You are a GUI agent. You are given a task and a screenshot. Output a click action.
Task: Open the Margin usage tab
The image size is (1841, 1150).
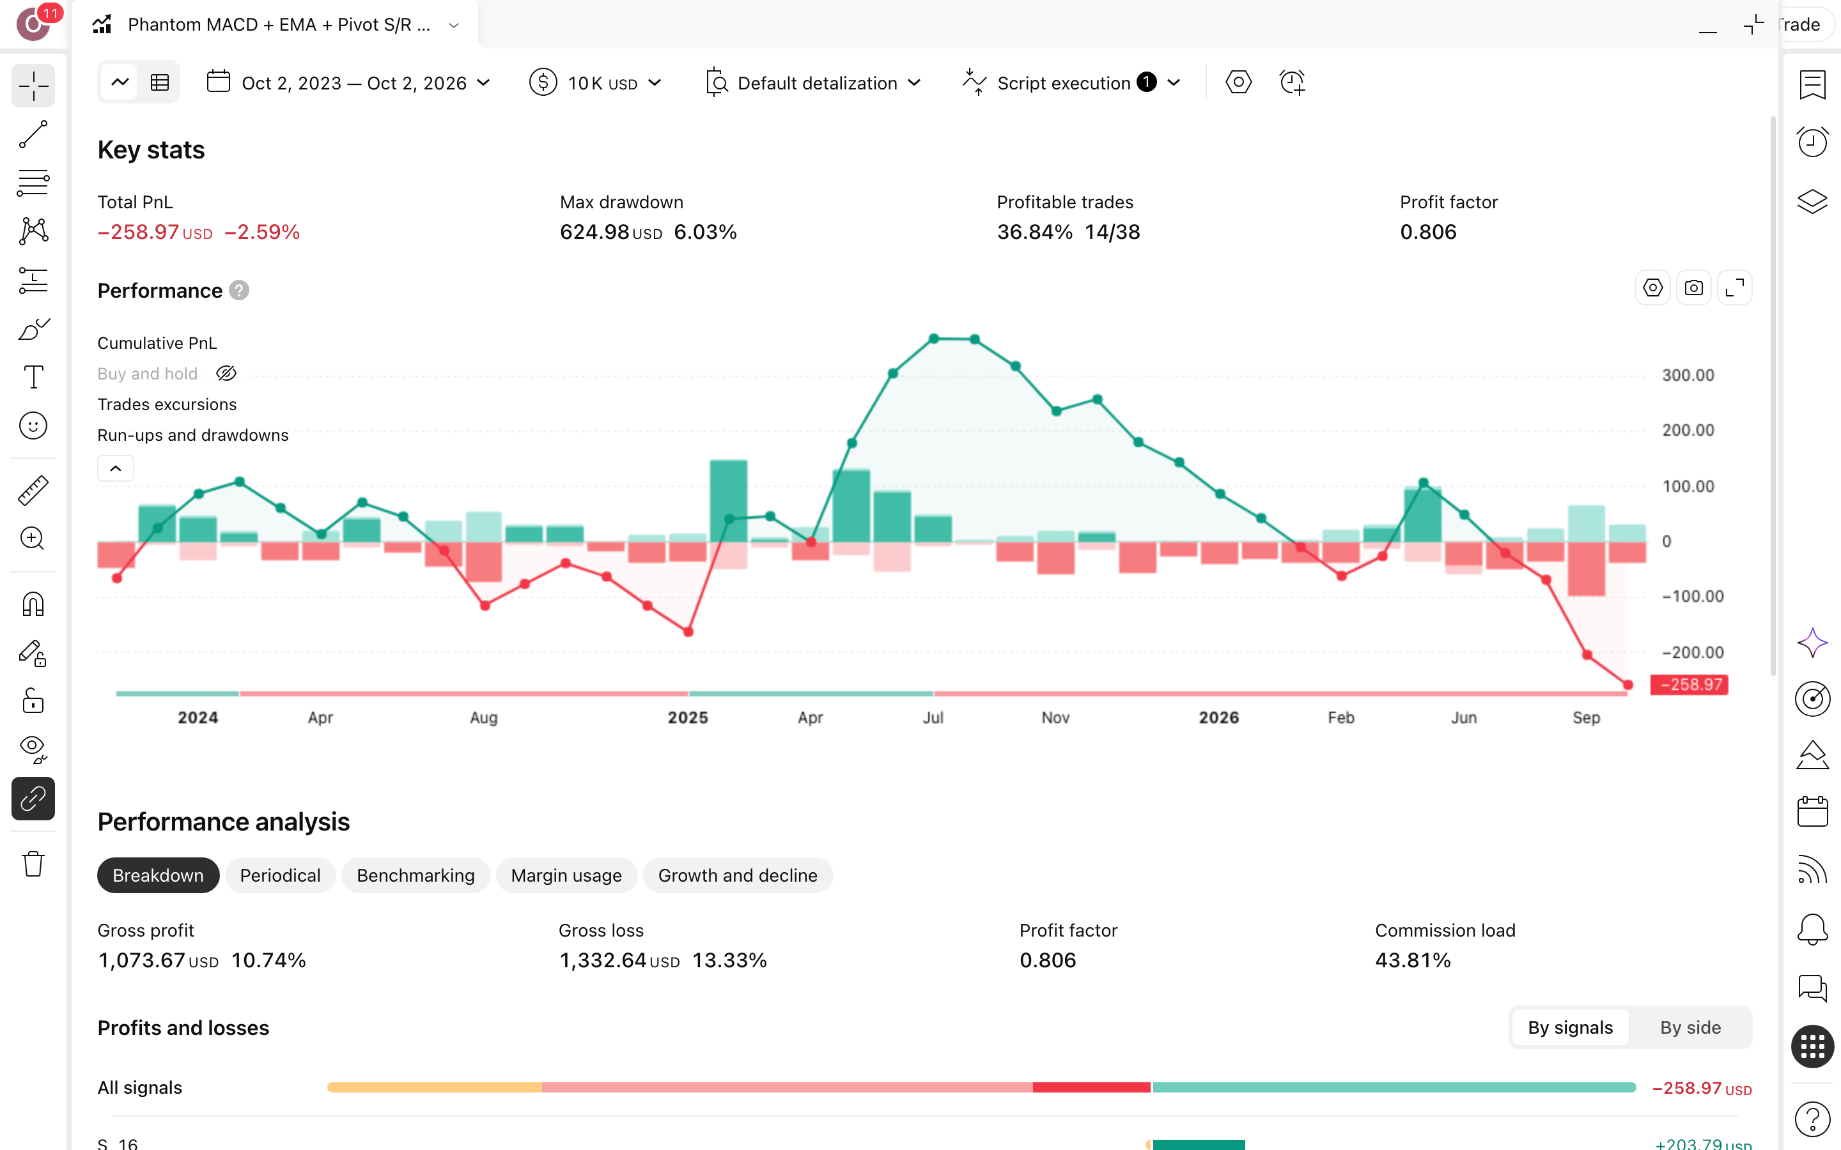pos(566,875)
